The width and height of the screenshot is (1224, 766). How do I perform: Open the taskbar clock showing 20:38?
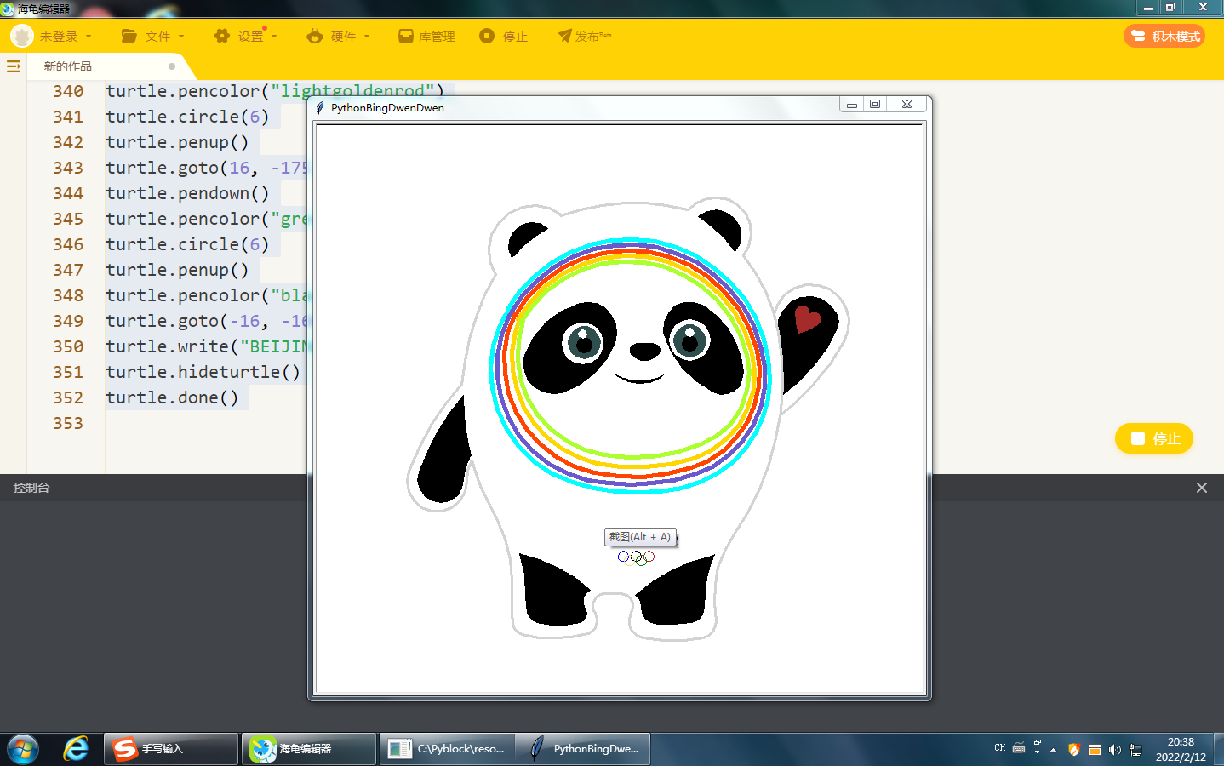click(1181, 749)
